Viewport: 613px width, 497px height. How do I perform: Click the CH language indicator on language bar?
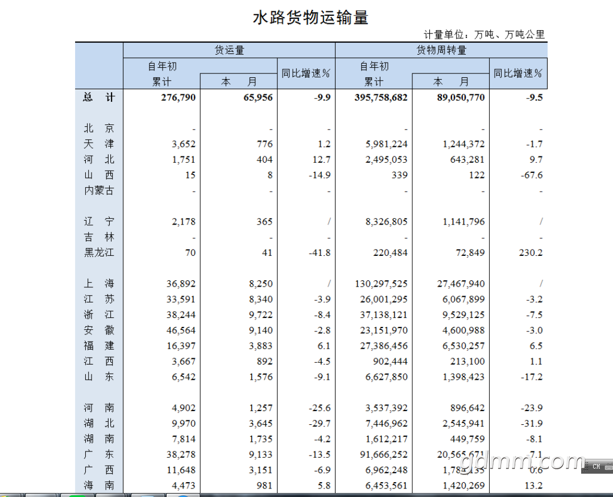click(x=596, y=466)
